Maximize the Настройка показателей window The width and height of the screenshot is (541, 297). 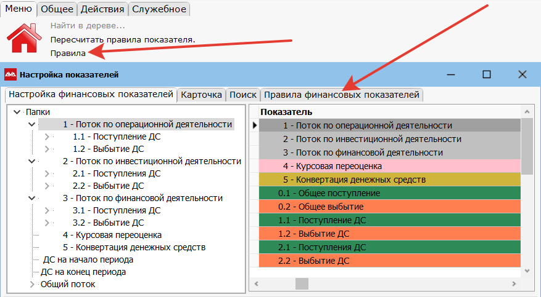tap(487, 74)
